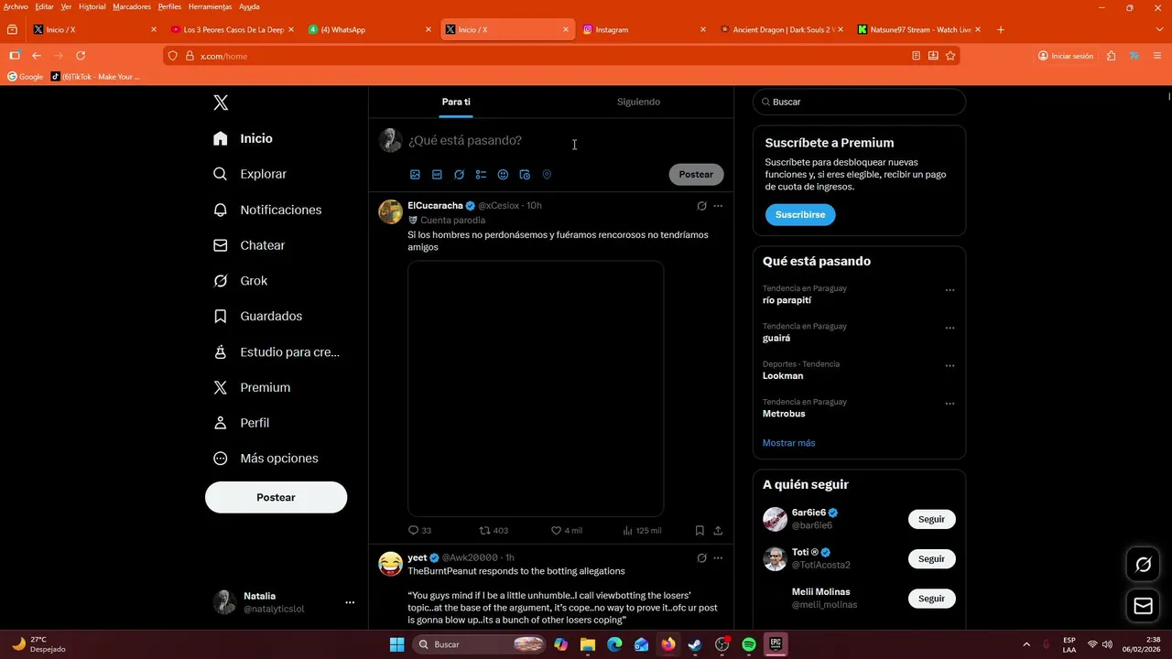Open the Historial menu
The width and height of the screenshot is (1172, 659).
point(92,6)
